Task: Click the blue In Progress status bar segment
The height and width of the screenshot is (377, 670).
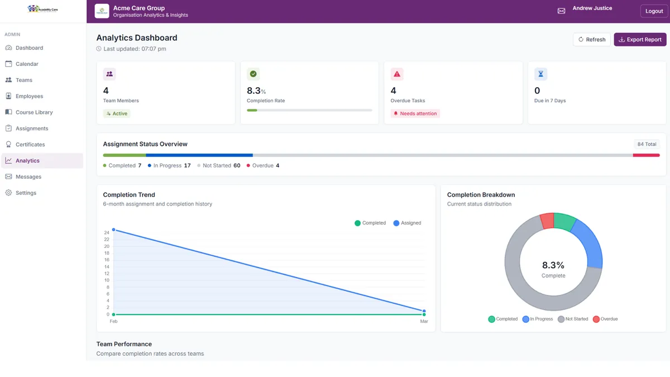Action: pyautogui.click(x=199, y=155)
